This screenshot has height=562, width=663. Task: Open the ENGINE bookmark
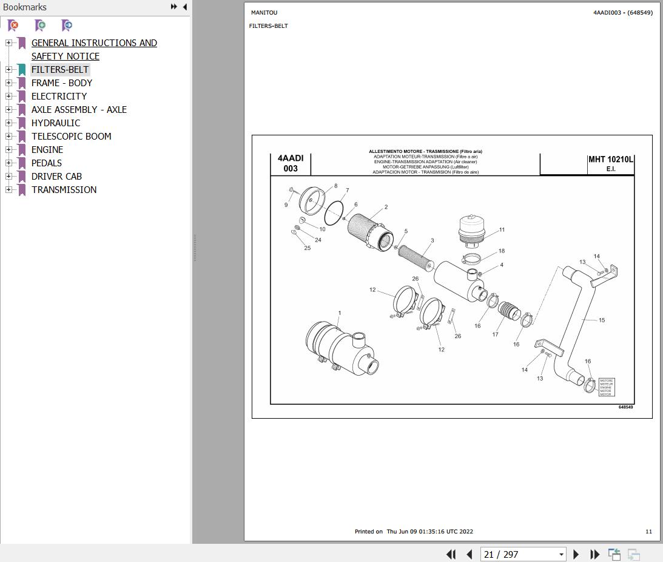47,149
